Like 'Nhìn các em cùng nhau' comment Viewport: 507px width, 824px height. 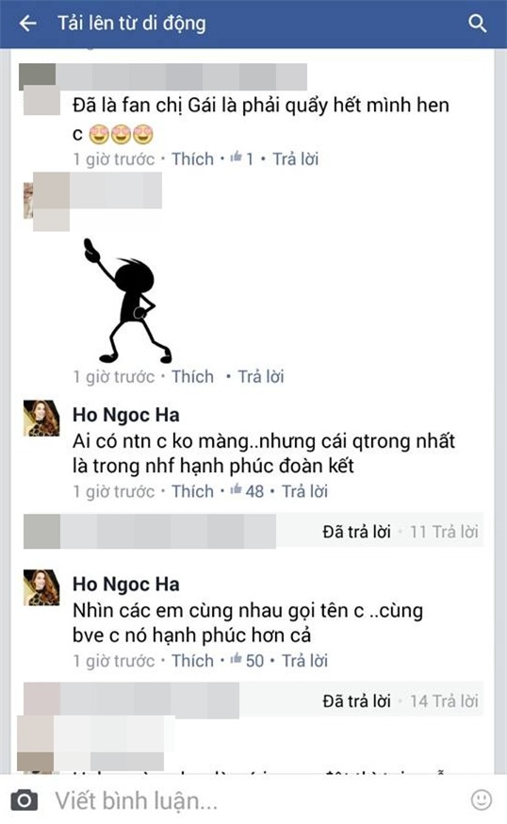193,661
